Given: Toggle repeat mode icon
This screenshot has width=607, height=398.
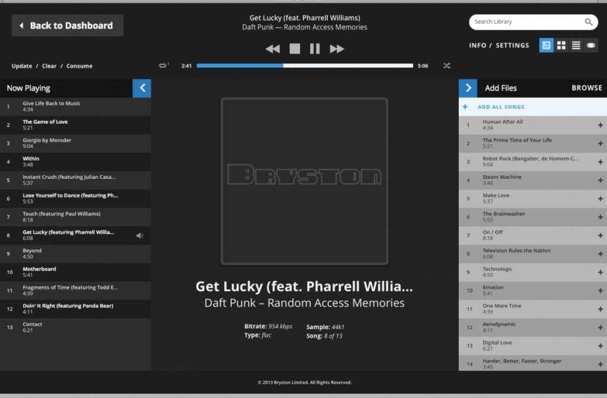Looking at the screenshot, I should tap(164, 65).
